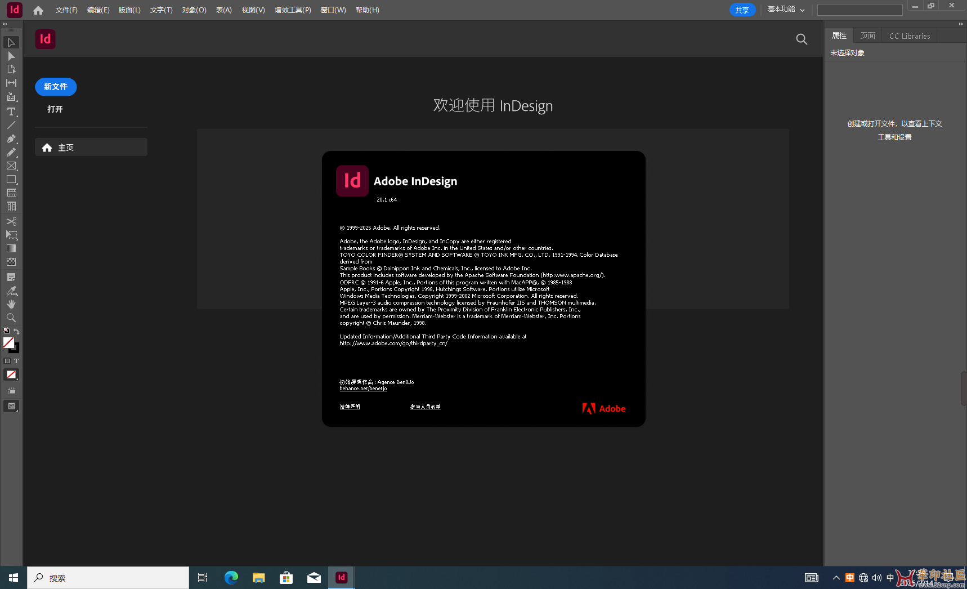
Task: Open Microsoft Edge from the taskbar
Action: [231, 578]
